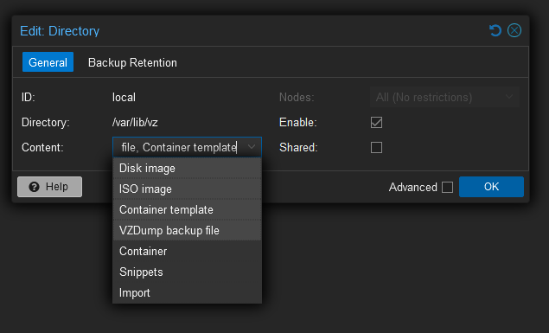Image resolution: width=549 pixels, height=333 pixels.
Task: Select Disk image from content list
Action: tap(187, 168)
